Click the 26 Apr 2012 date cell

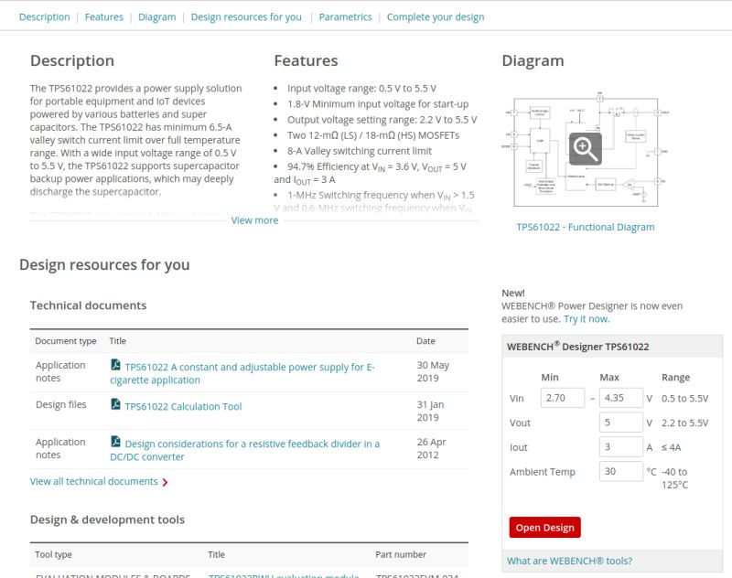431,448
